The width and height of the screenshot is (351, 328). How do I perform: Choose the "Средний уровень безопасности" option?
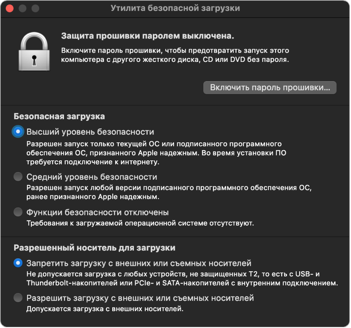(18, 177)
